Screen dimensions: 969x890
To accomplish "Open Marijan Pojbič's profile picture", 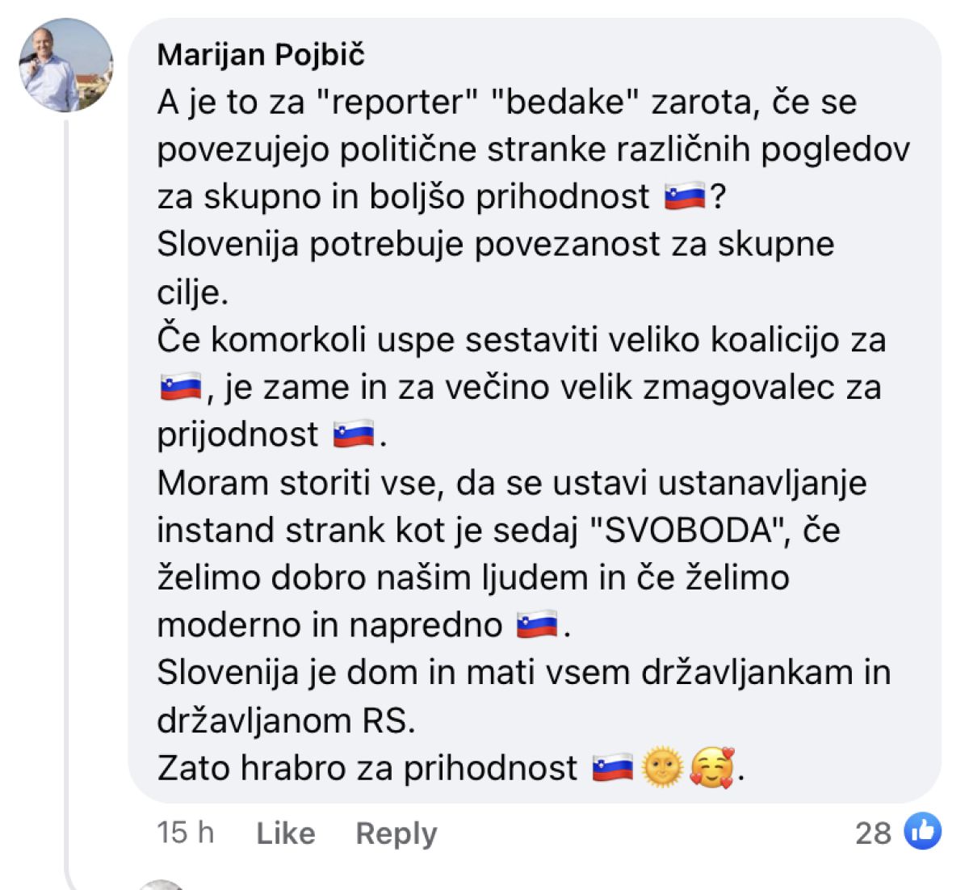I will click(x=66, y=65).
